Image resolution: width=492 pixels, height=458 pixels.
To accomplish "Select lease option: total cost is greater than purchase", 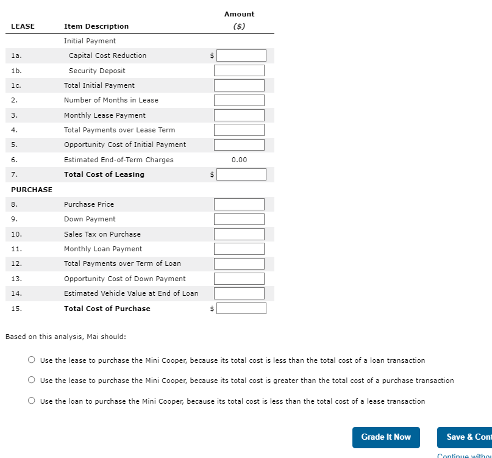I will pyautogui.click(x=31, y=380).
